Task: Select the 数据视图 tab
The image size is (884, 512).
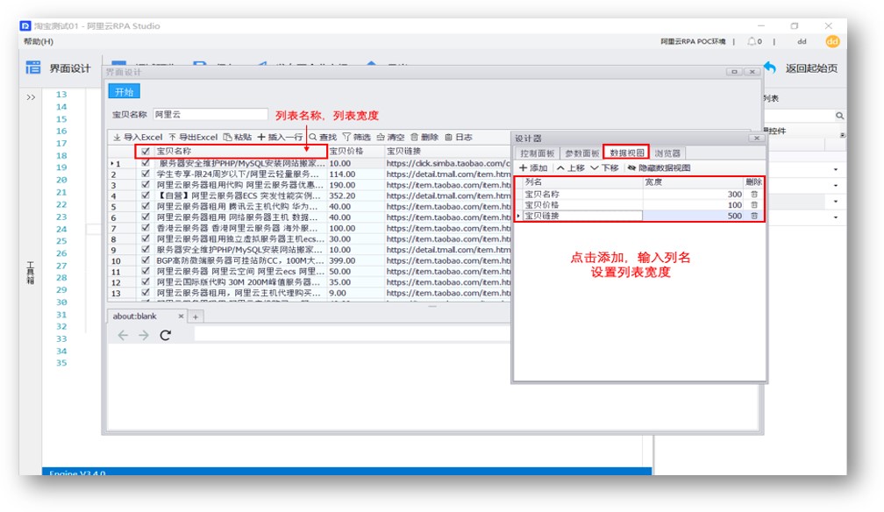Action: tap(626, 153)
